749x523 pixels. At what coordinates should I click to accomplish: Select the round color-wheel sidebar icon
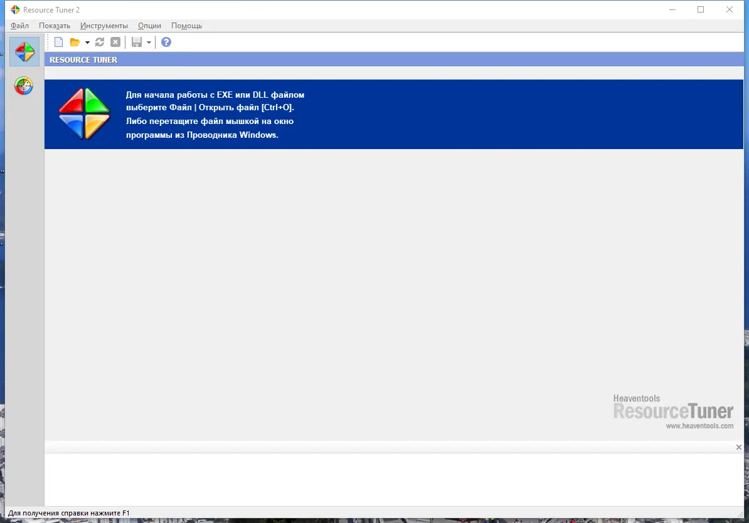click(x=24, y=86)
